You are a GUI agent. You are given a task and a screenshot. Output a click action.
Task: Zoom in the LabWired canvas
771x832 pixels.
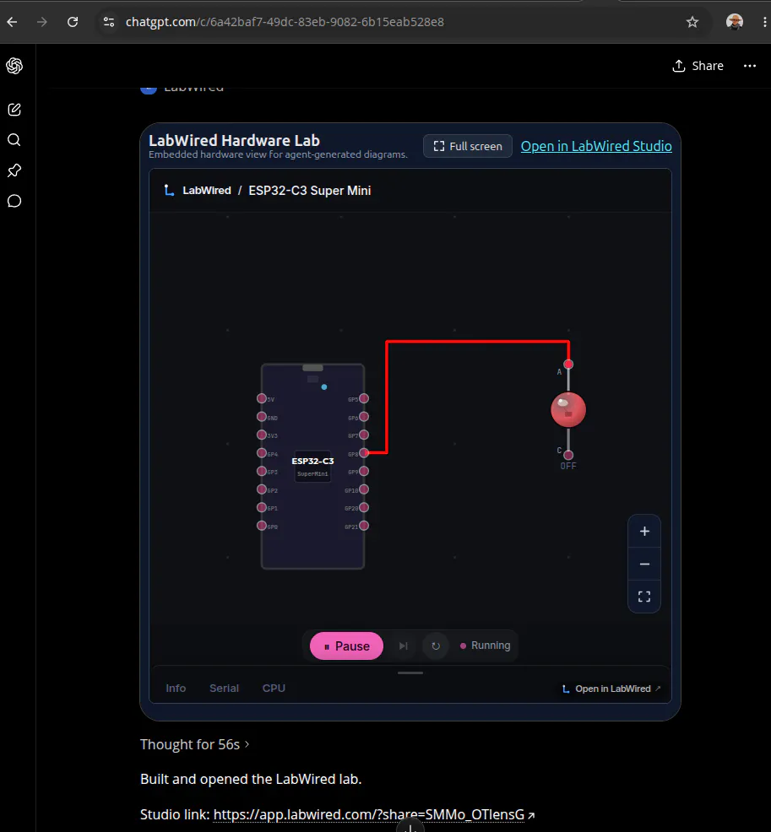coord(644,531)
